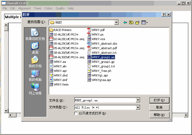Expand the 查找范围 WRKY folder dropdown
This screenshot has height=135, width=192.
pos(116,22)
